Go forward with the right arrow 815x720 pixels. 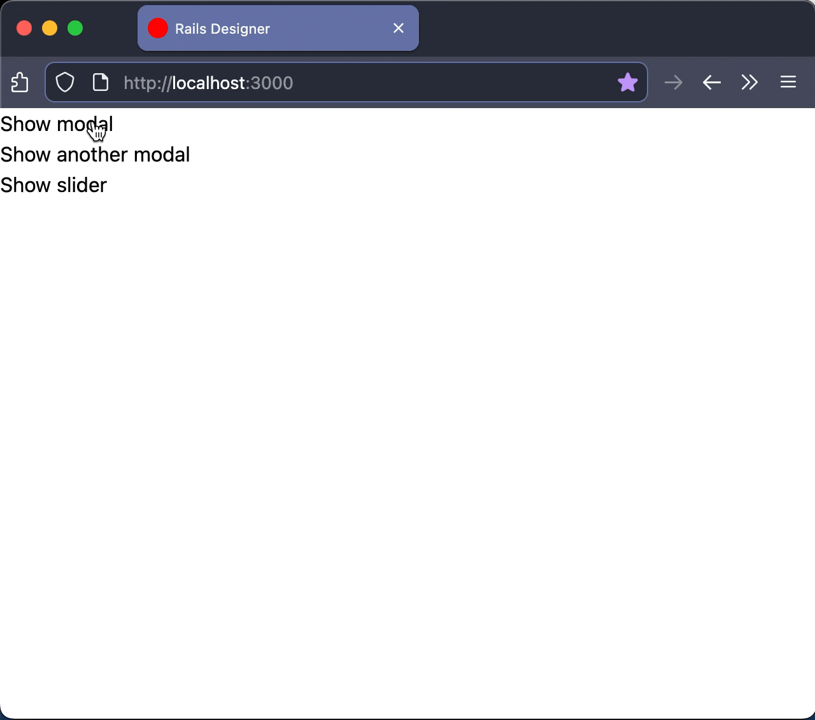point(673,83)
